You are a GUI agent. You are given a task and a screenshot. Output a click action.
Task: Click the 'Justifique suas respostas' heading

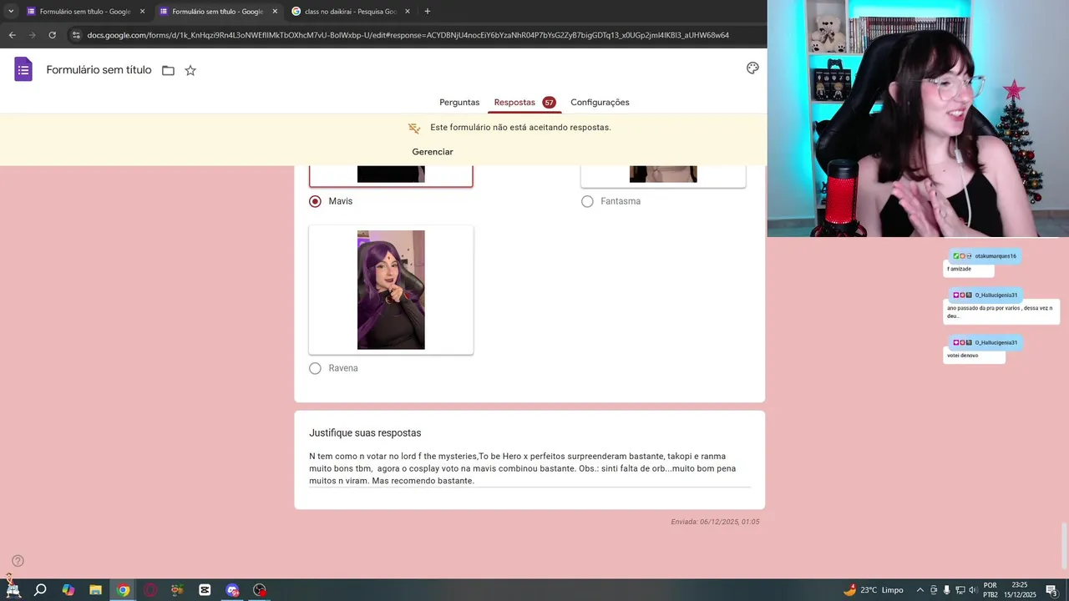[365, 433]
